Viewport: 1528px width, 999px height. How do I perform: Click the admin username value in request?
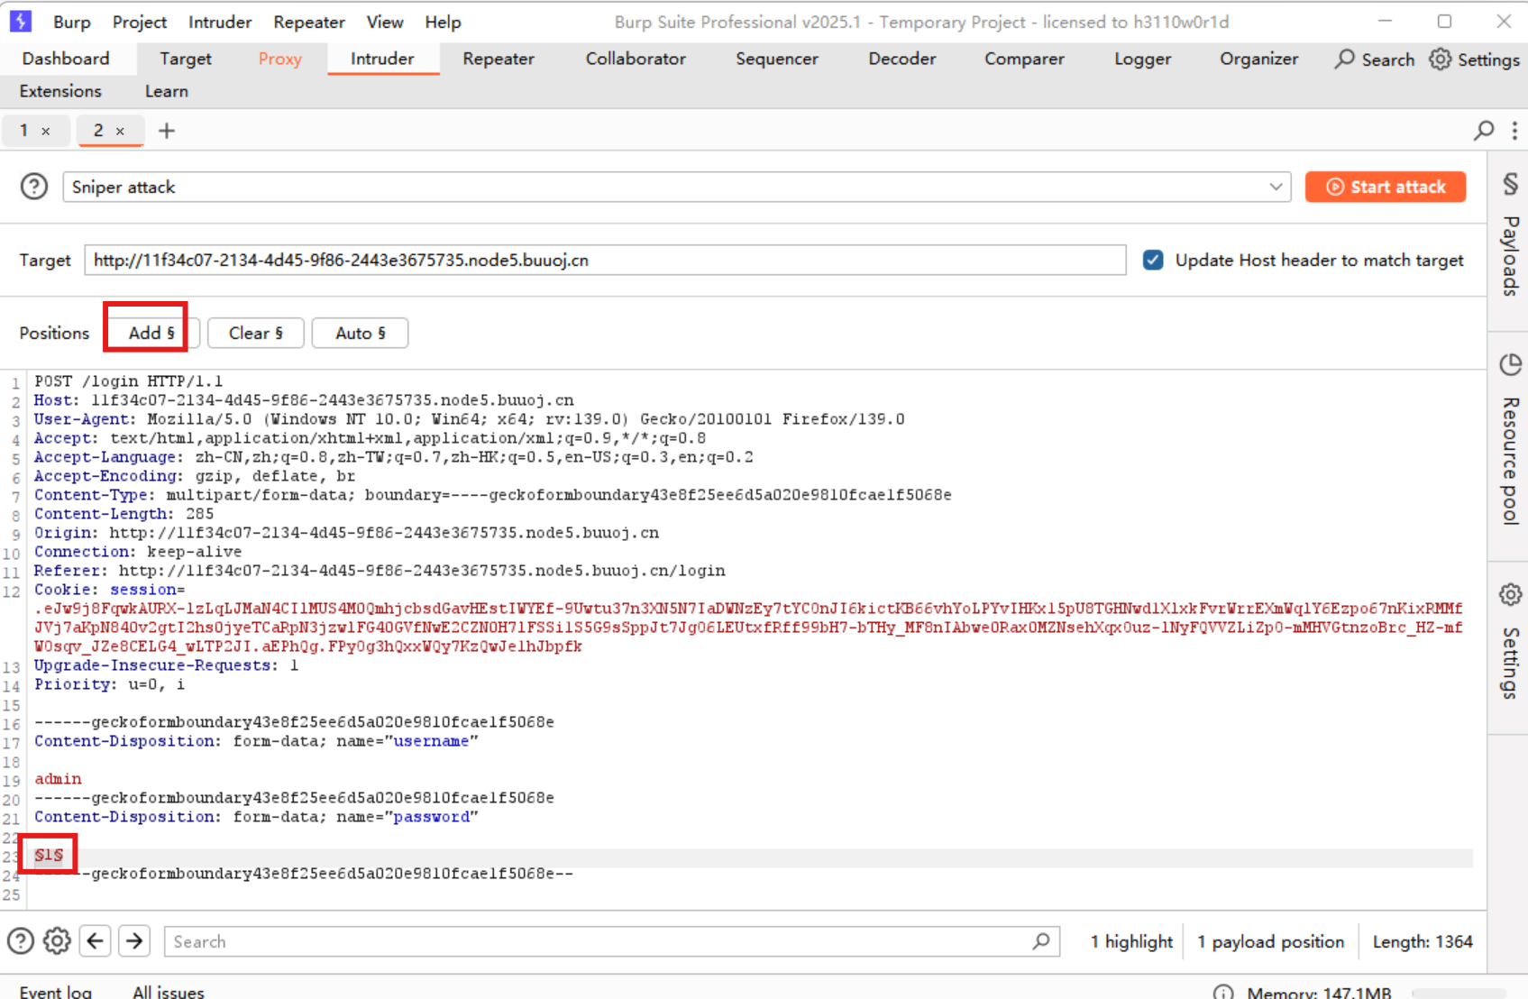(58, 779)
